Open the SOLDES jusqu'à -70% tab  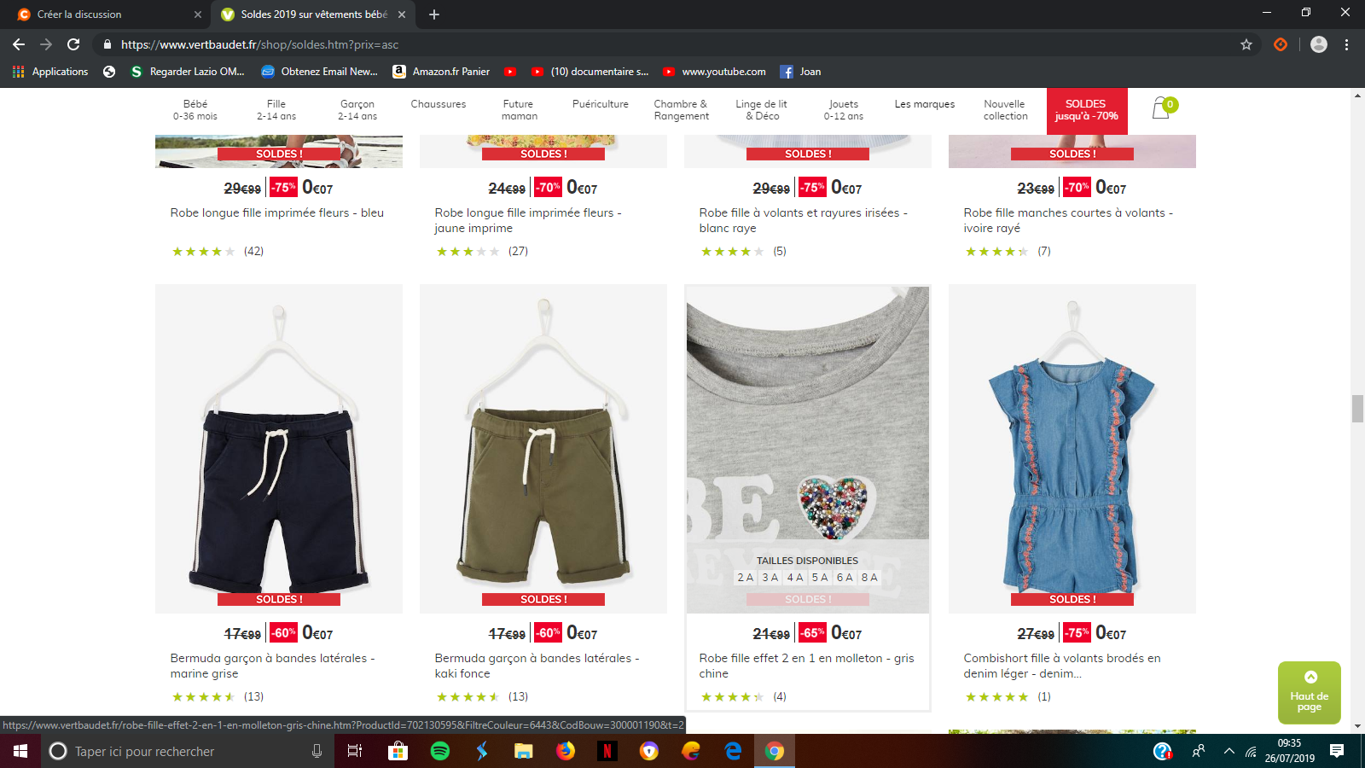tap(1086, 110)
